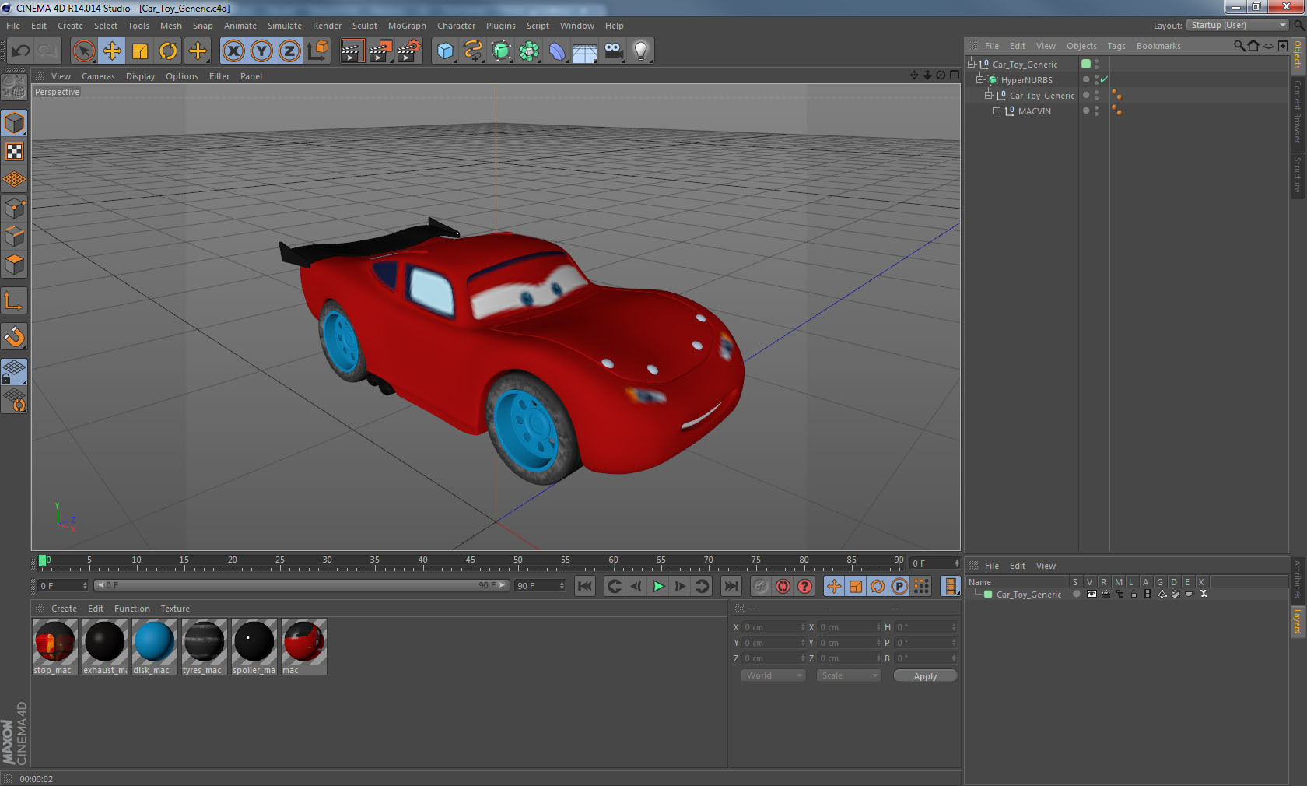Open the Scale mode dropdown
1307x786 pixels.
click(849, 675)
